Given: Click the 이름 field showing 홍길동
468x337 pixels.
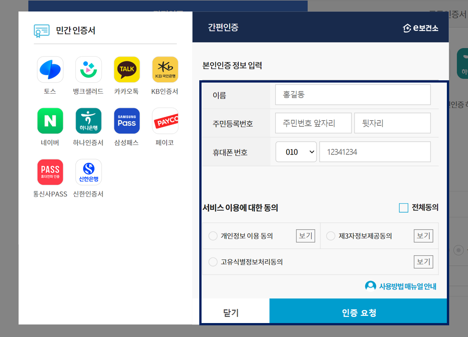Looking at the screenshot, I should pyautogui.click(x=353, y=95).
